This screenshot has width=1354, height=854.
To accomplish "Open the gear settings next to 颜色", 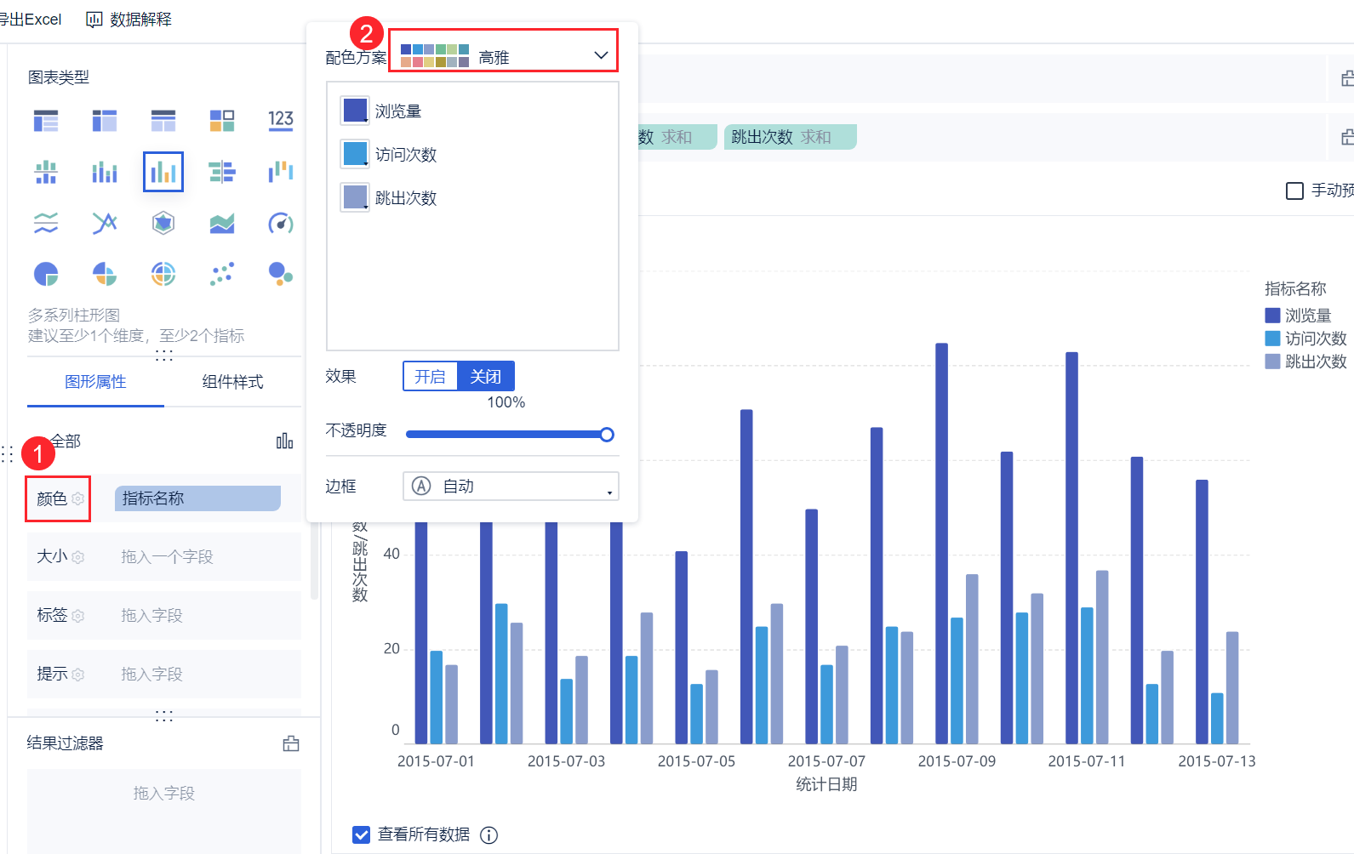I will pyautogui.click(x=78, y=498).
